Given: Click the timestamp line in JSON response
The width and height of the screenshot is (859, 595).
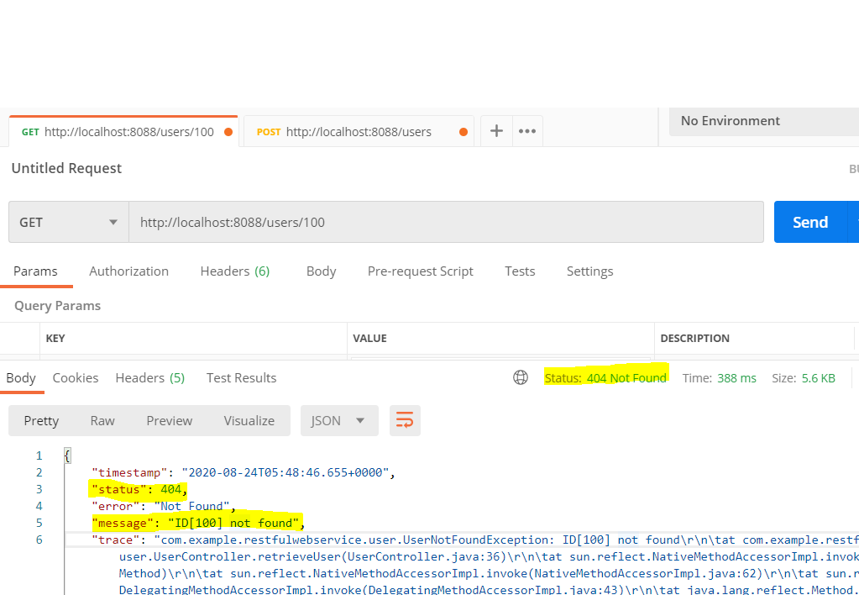Looking at the screenshot, I should coord(244,472).
